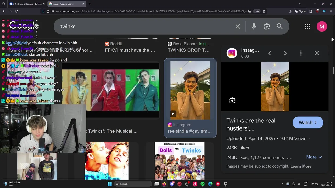Open the Firefox extensions puzzle icon

pyautogui.click(x=311, y=11)
